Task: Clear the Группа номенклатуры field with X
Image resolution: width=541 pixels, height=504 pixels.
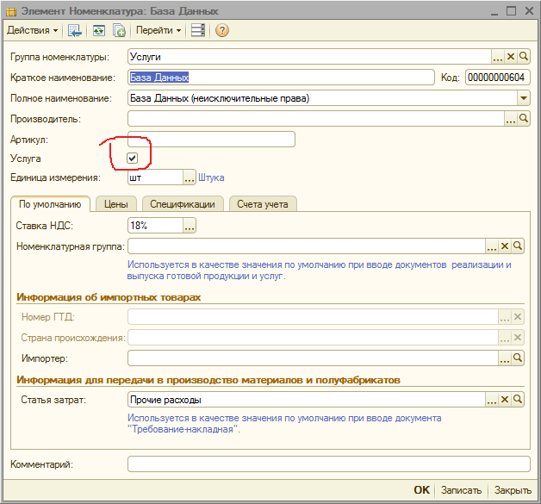Action: coord(511,57)
